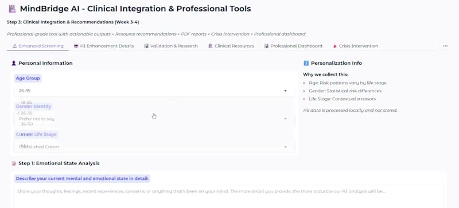Click the Emotional State Analysis step icon
Screen dimensions: 459x208
pyautogui.click(x=14, y=163)
